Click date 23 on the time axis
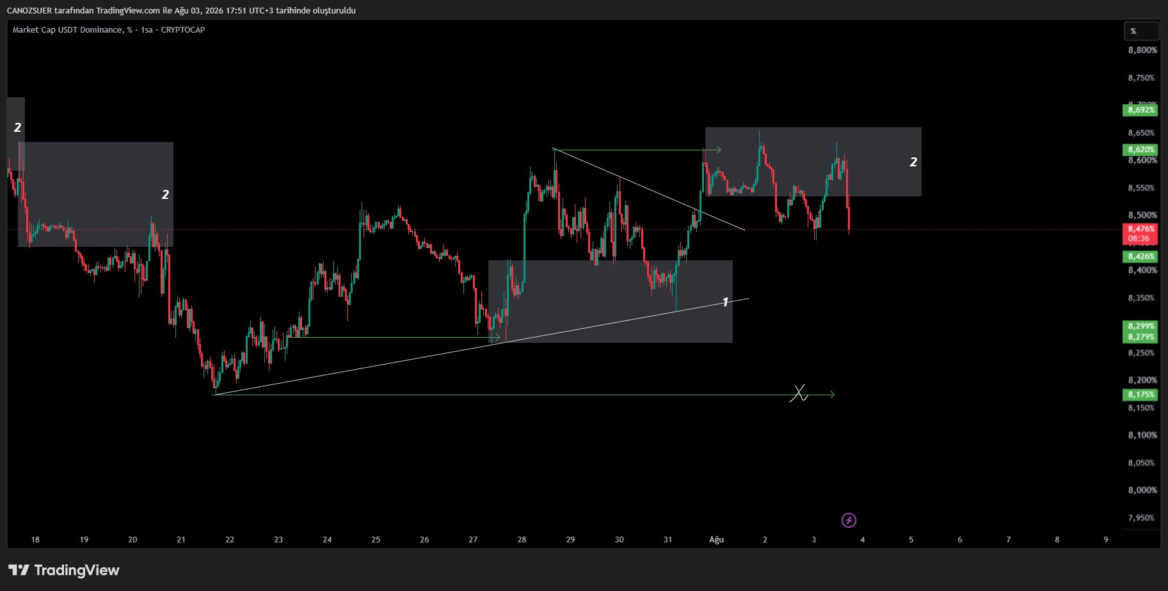The image size is (1168, 591). 278,540
